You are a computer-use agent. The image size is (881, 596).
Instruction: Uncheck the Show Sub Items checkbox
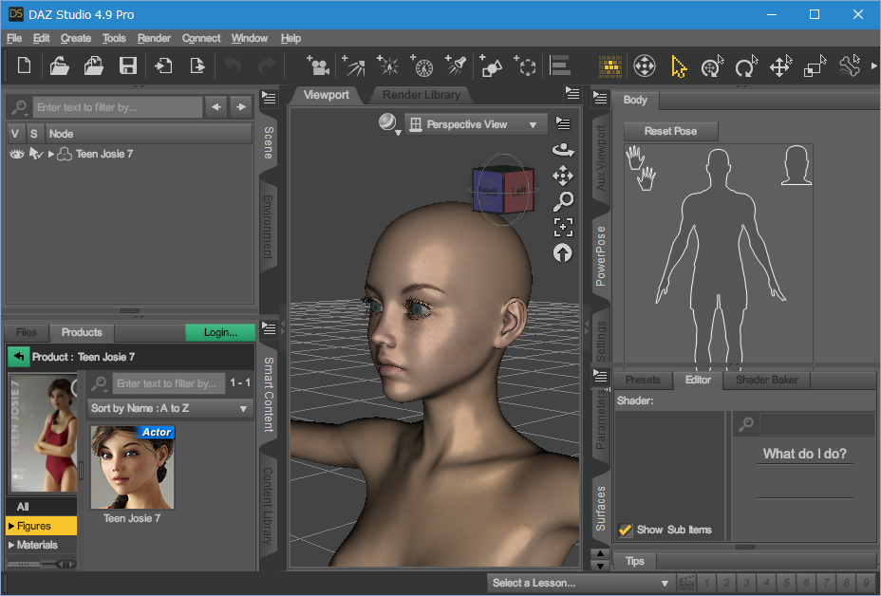(x=626, y=530)
